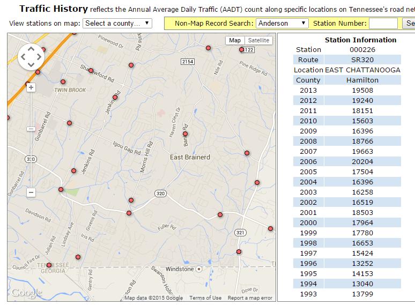Select station marker on Morris Hill Rd above SR320
Image resolution: width=415 pixels, height=305 pixels.
131,200
